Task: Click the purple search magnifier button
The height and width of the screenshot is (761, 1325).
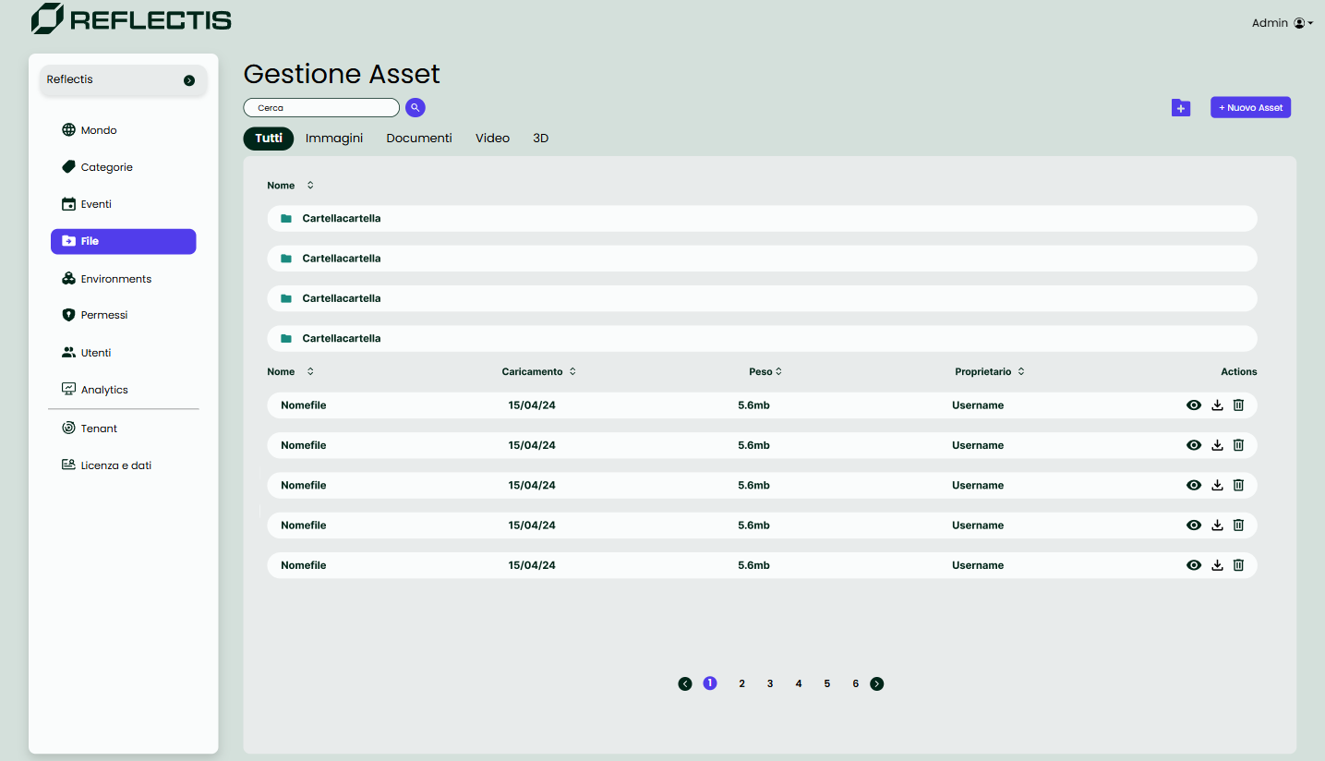Action: tap(416, 108)
